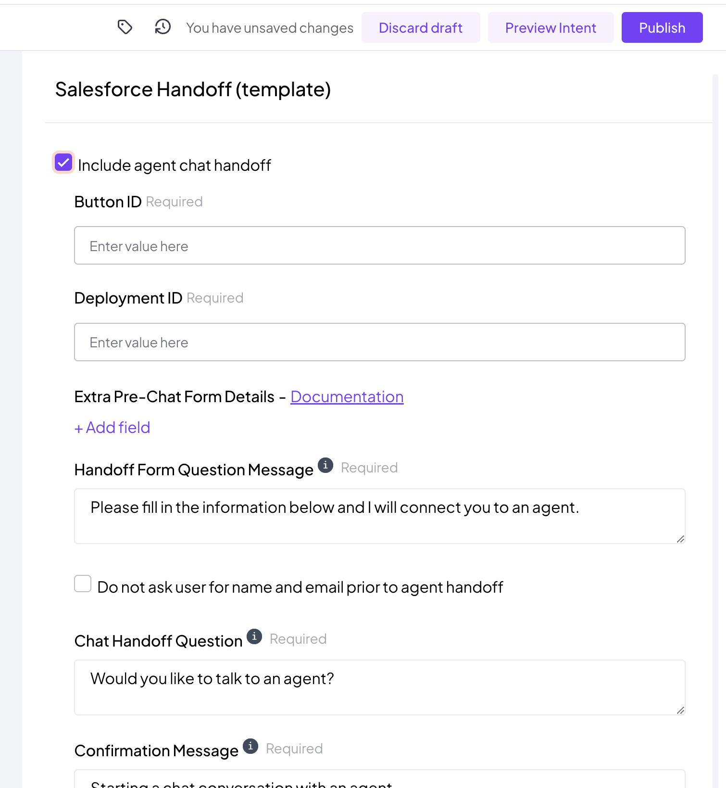Uncheck Include agent chat handoff checkbox

tap(63, 163)
